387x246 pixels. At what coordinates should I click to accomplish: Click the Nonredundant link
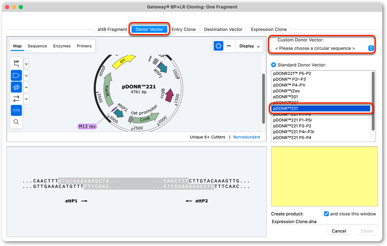coord(246,137)
